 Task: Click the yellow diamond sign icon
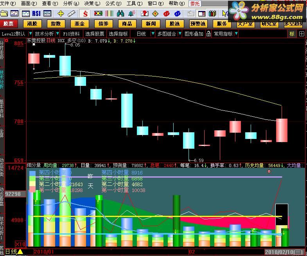(x=155, y=14)
